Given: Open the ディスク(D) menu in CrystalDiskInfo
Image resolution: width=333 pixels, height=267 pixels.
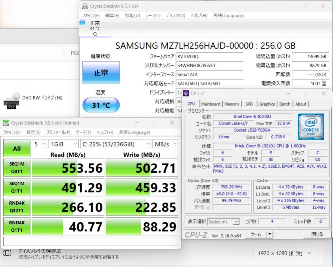Looking at the screenshot, I should 175,16.
